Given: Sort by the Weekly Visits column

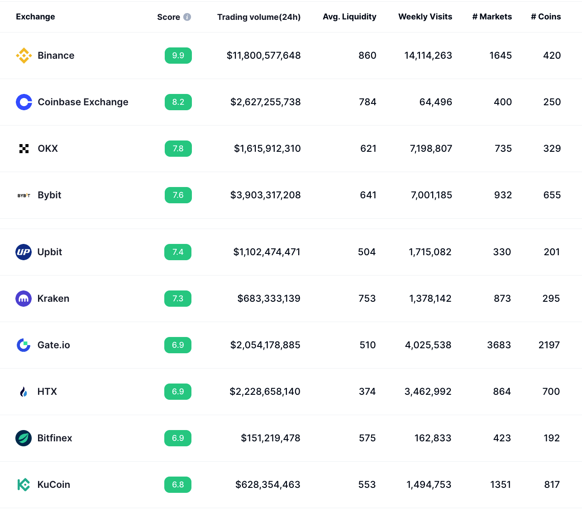Looking at the screenshot, I should [x=425, y=17].
